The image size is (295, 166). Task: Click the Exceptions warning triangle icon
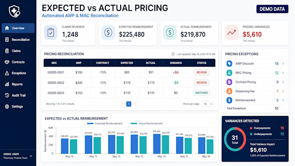(x=7, y=73)
